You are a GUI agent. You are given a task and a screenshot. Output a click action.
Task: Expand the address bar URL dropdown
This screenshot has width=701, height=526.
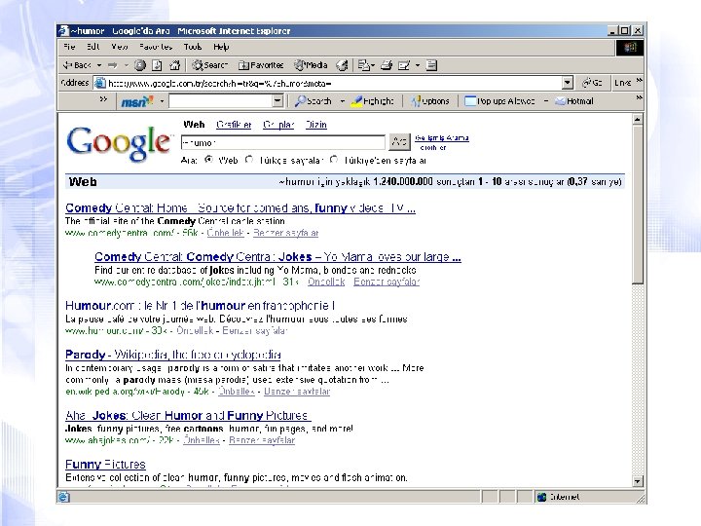[568, 83]
